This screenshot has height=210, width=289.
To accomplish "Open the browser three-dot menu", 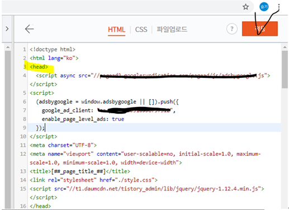I will tap(279, 7).
